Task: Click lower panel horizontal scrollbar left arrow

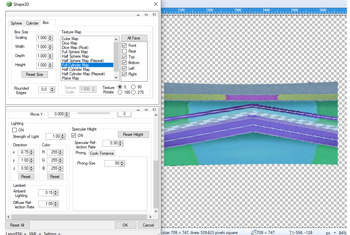Action: 8,217
